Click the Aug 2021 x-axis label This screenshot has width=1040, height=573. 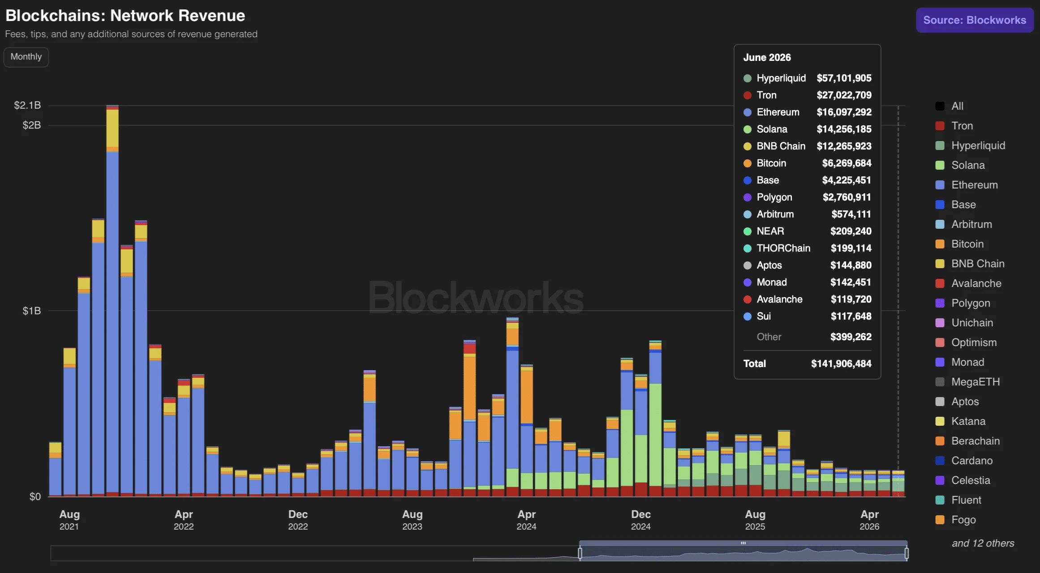tap(69, 520)
